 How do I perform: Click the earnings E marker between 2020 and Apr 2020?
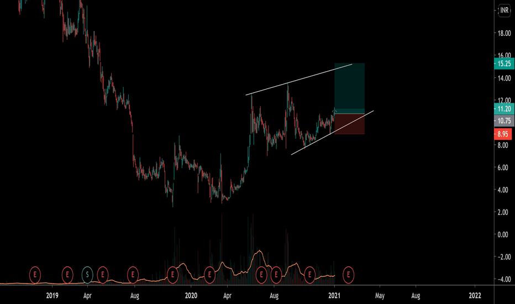[209, 275]
